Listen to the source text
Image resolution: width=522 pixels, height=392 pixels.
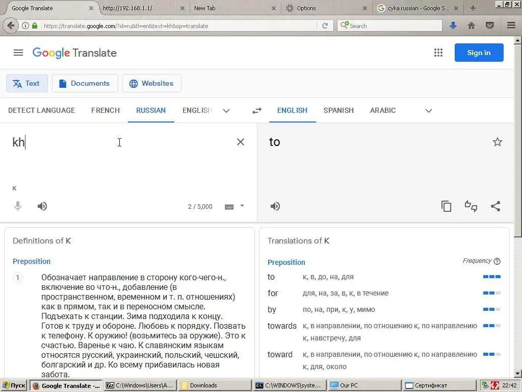click(42, 206)
